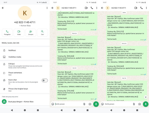
Task: Start video call in right chat header
Action: point(136,8)
